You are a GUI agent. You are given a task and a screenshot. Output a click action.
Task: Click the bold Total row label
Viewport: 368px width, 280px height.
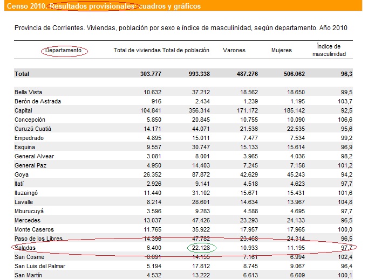22,74
